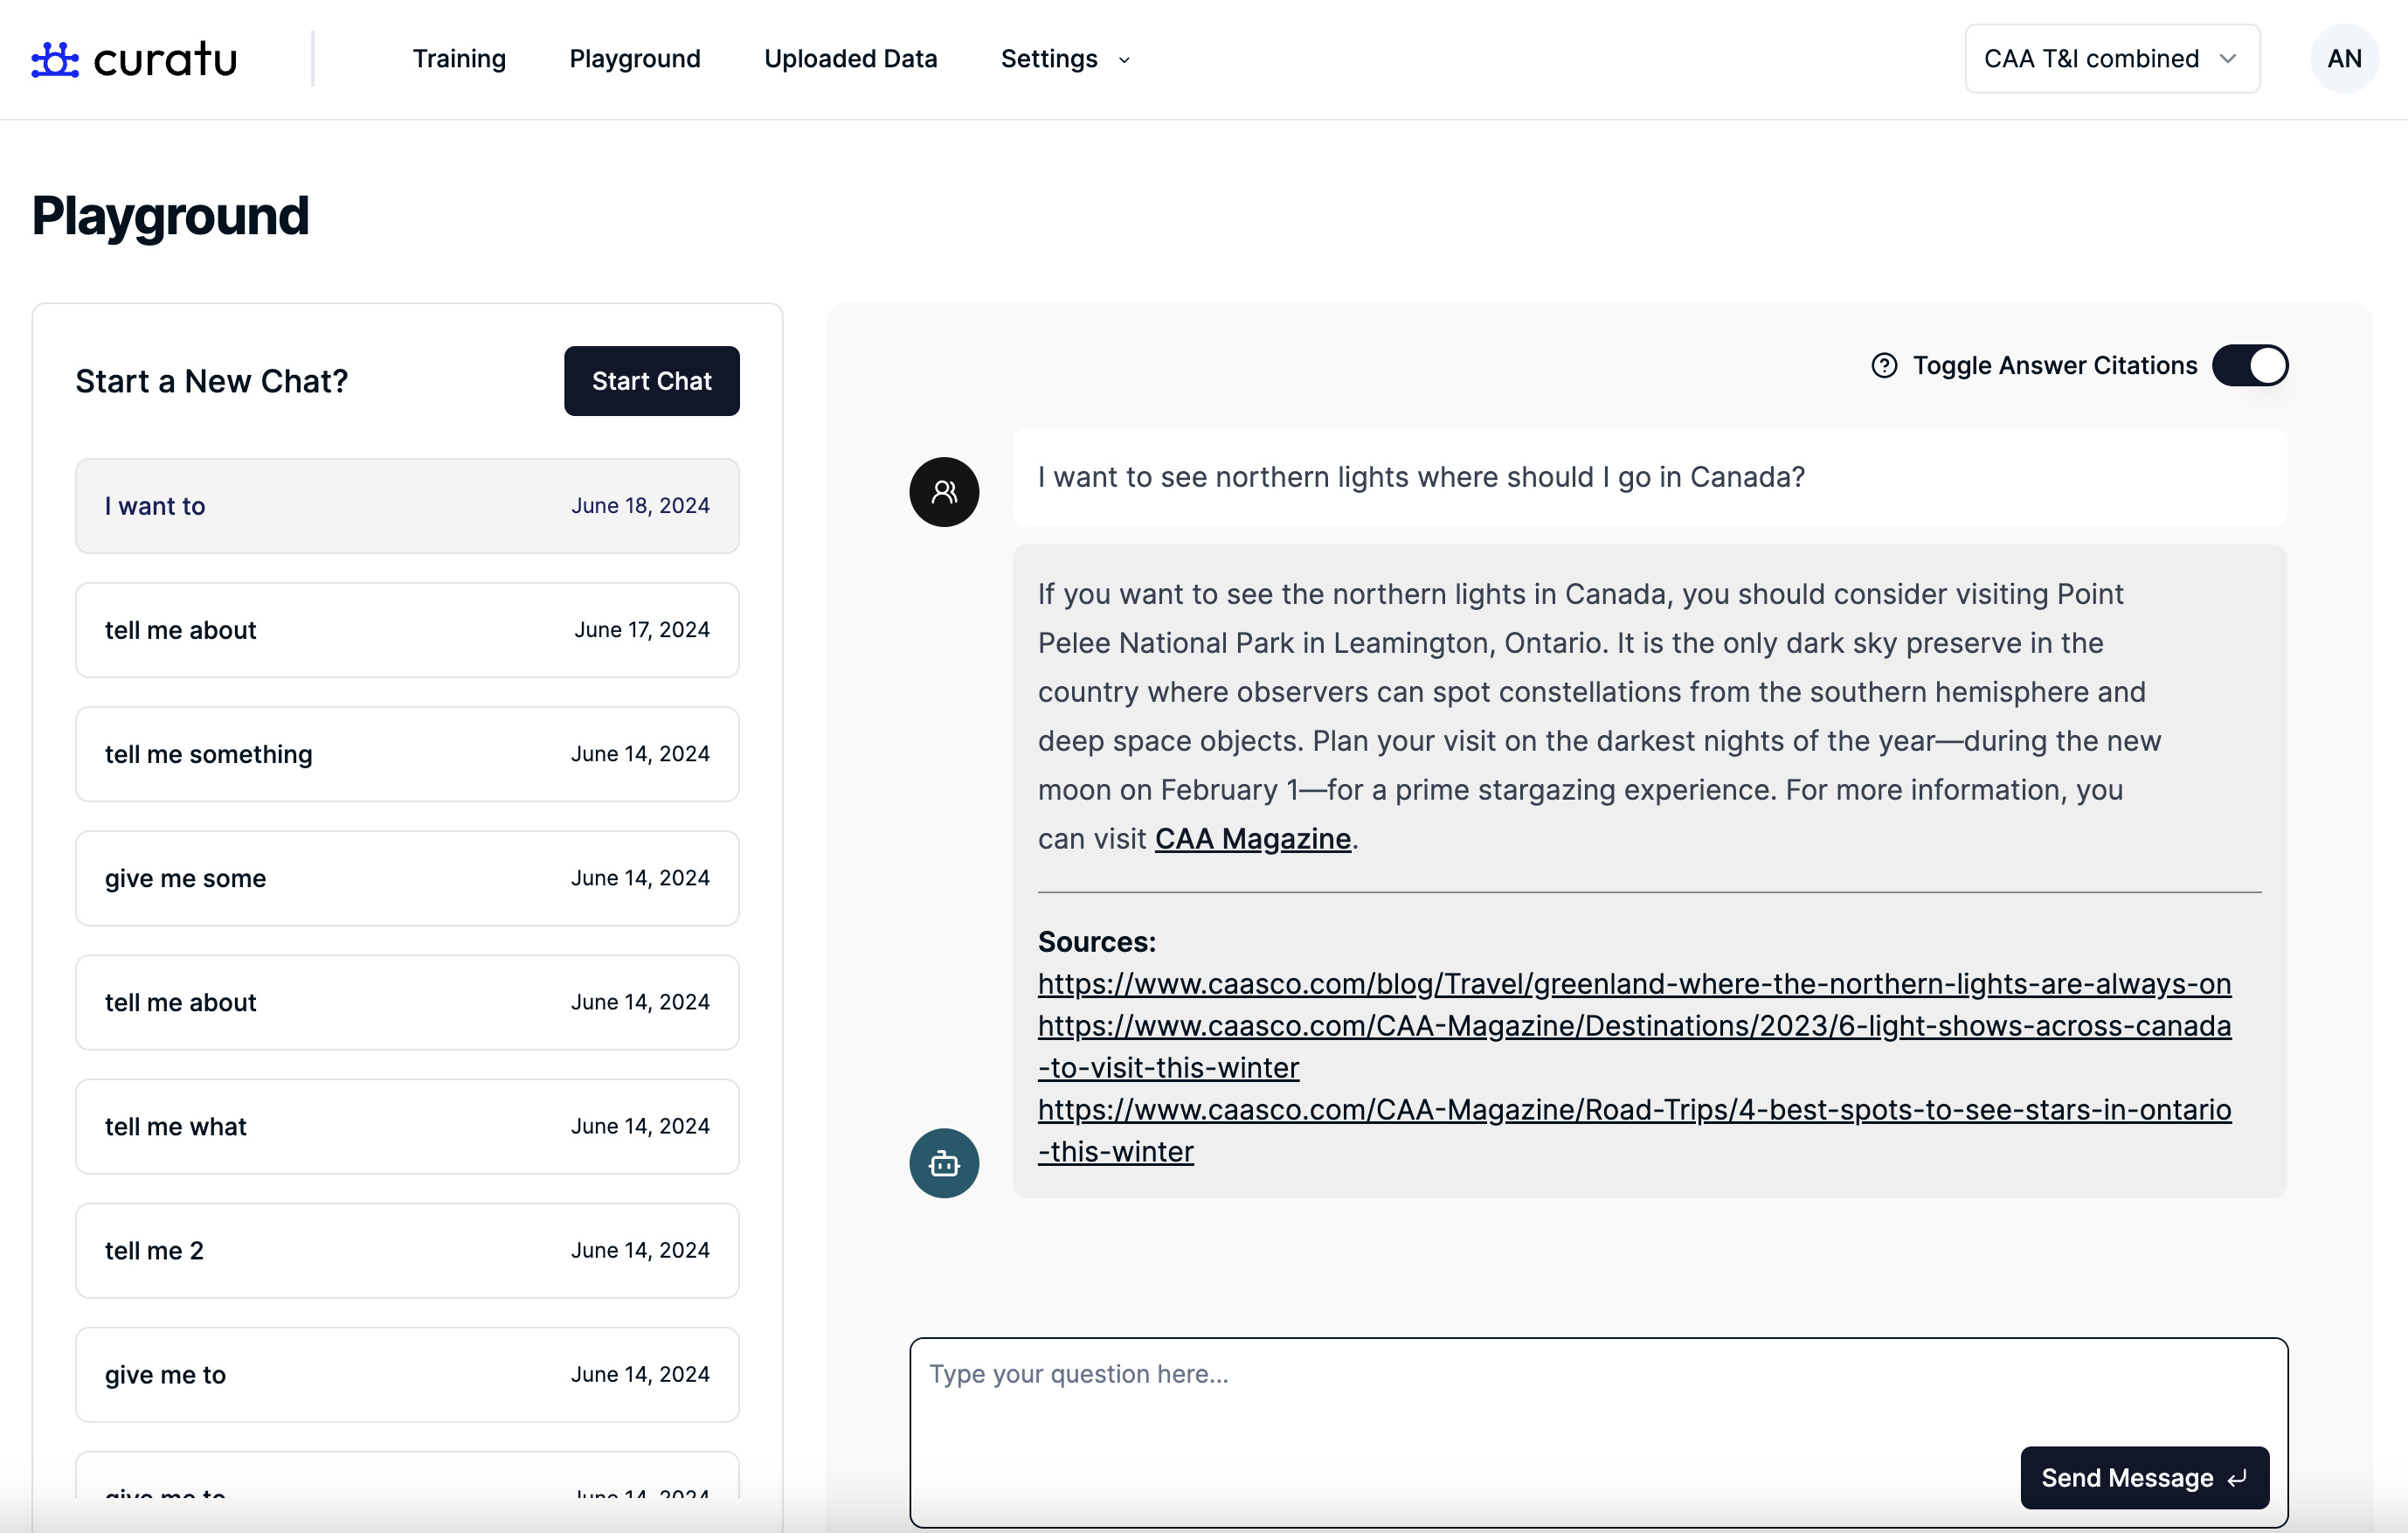Open the greenland northern lights source link
The height and width of the screenshot is (1533, 2408).
1634,984
